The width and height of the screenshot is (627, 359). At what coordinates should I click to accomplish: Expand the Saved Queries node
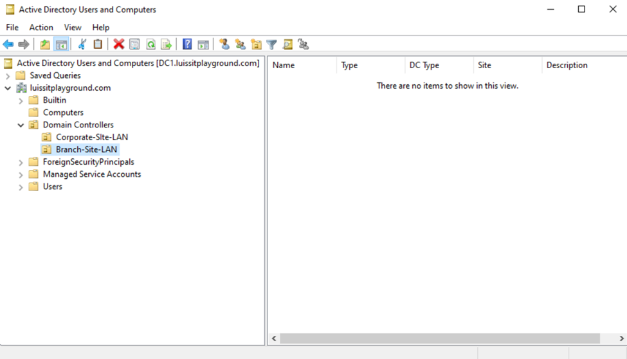[8, 76]
